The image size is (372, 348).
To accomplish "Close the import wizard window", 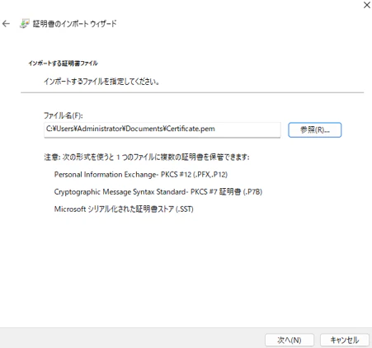I will pos(367,5).
